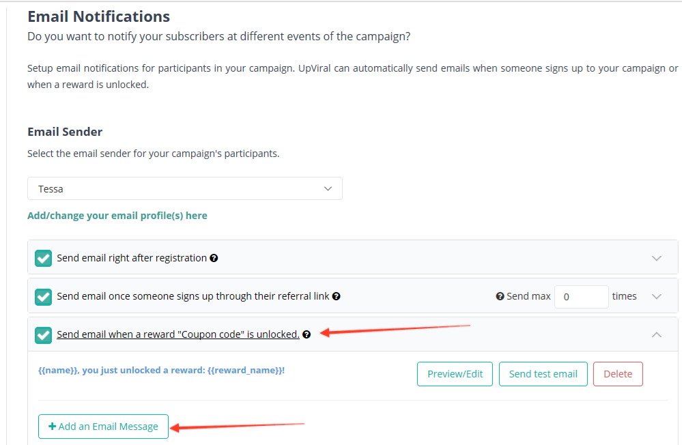
Task: Uncheck Send email right after registration
Action: click(43, 259)
